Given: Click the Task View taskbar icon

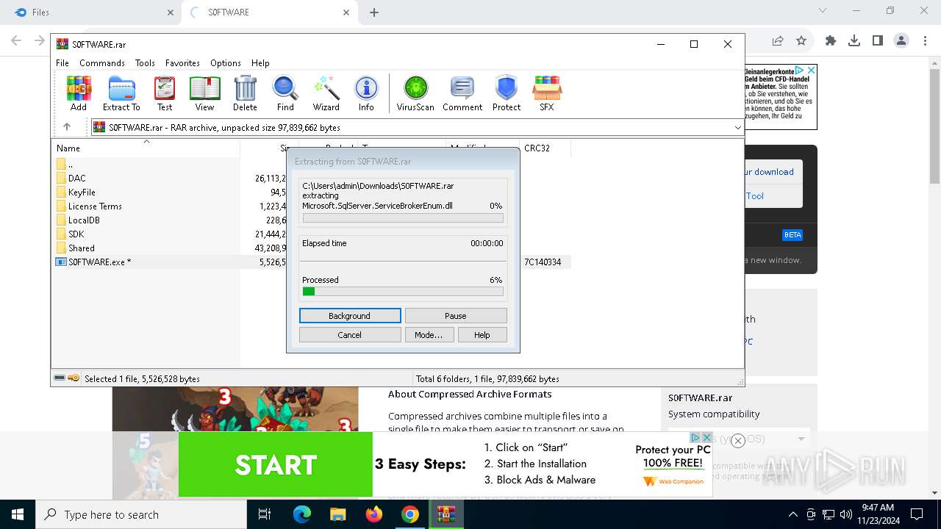Looking at the screenshot, I should click(265, 514).
